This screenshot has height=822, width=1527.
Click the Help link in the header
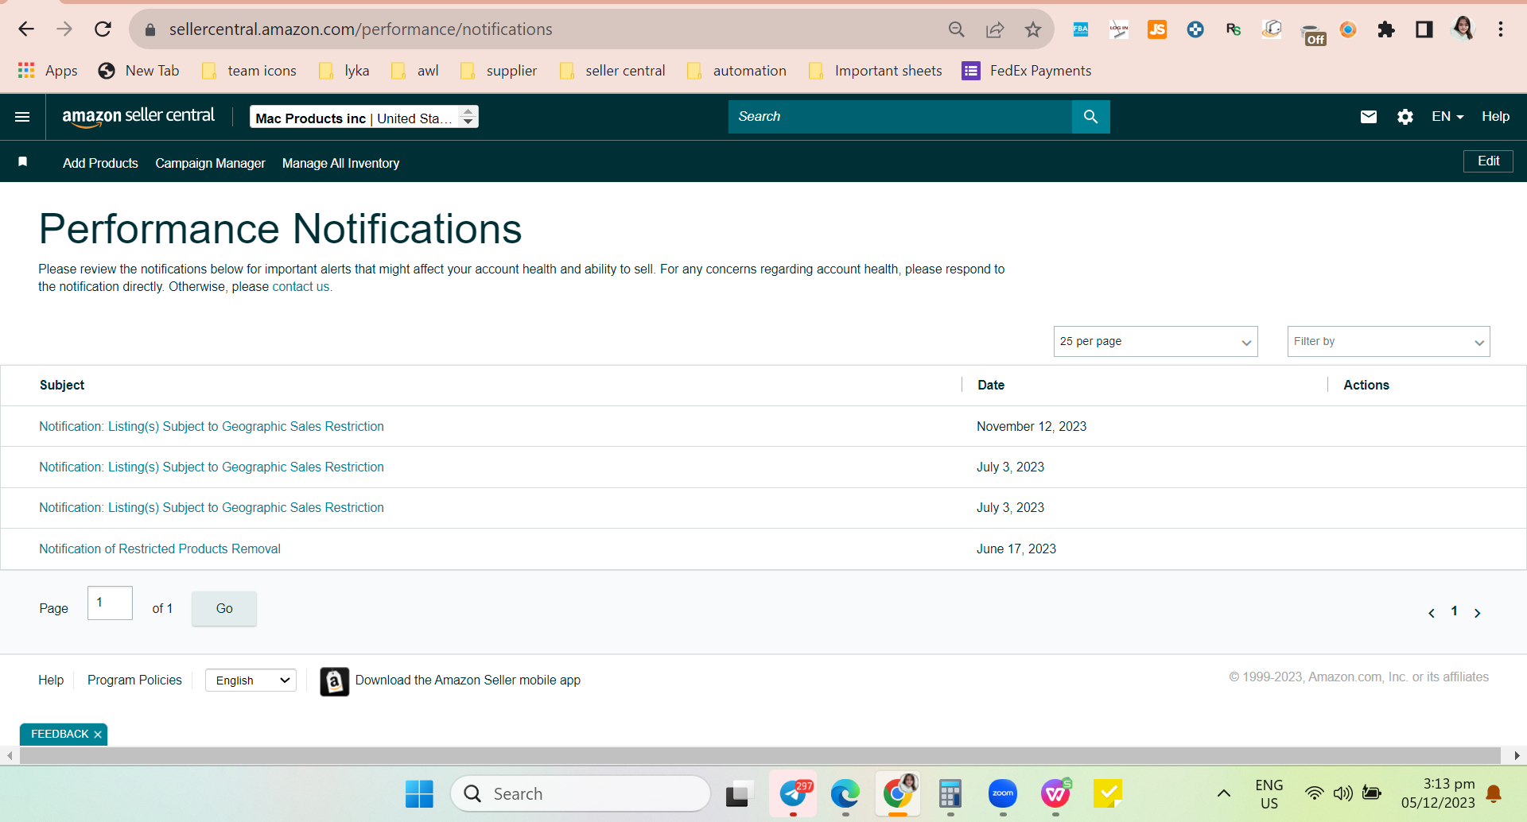(x=1495, y=117)
